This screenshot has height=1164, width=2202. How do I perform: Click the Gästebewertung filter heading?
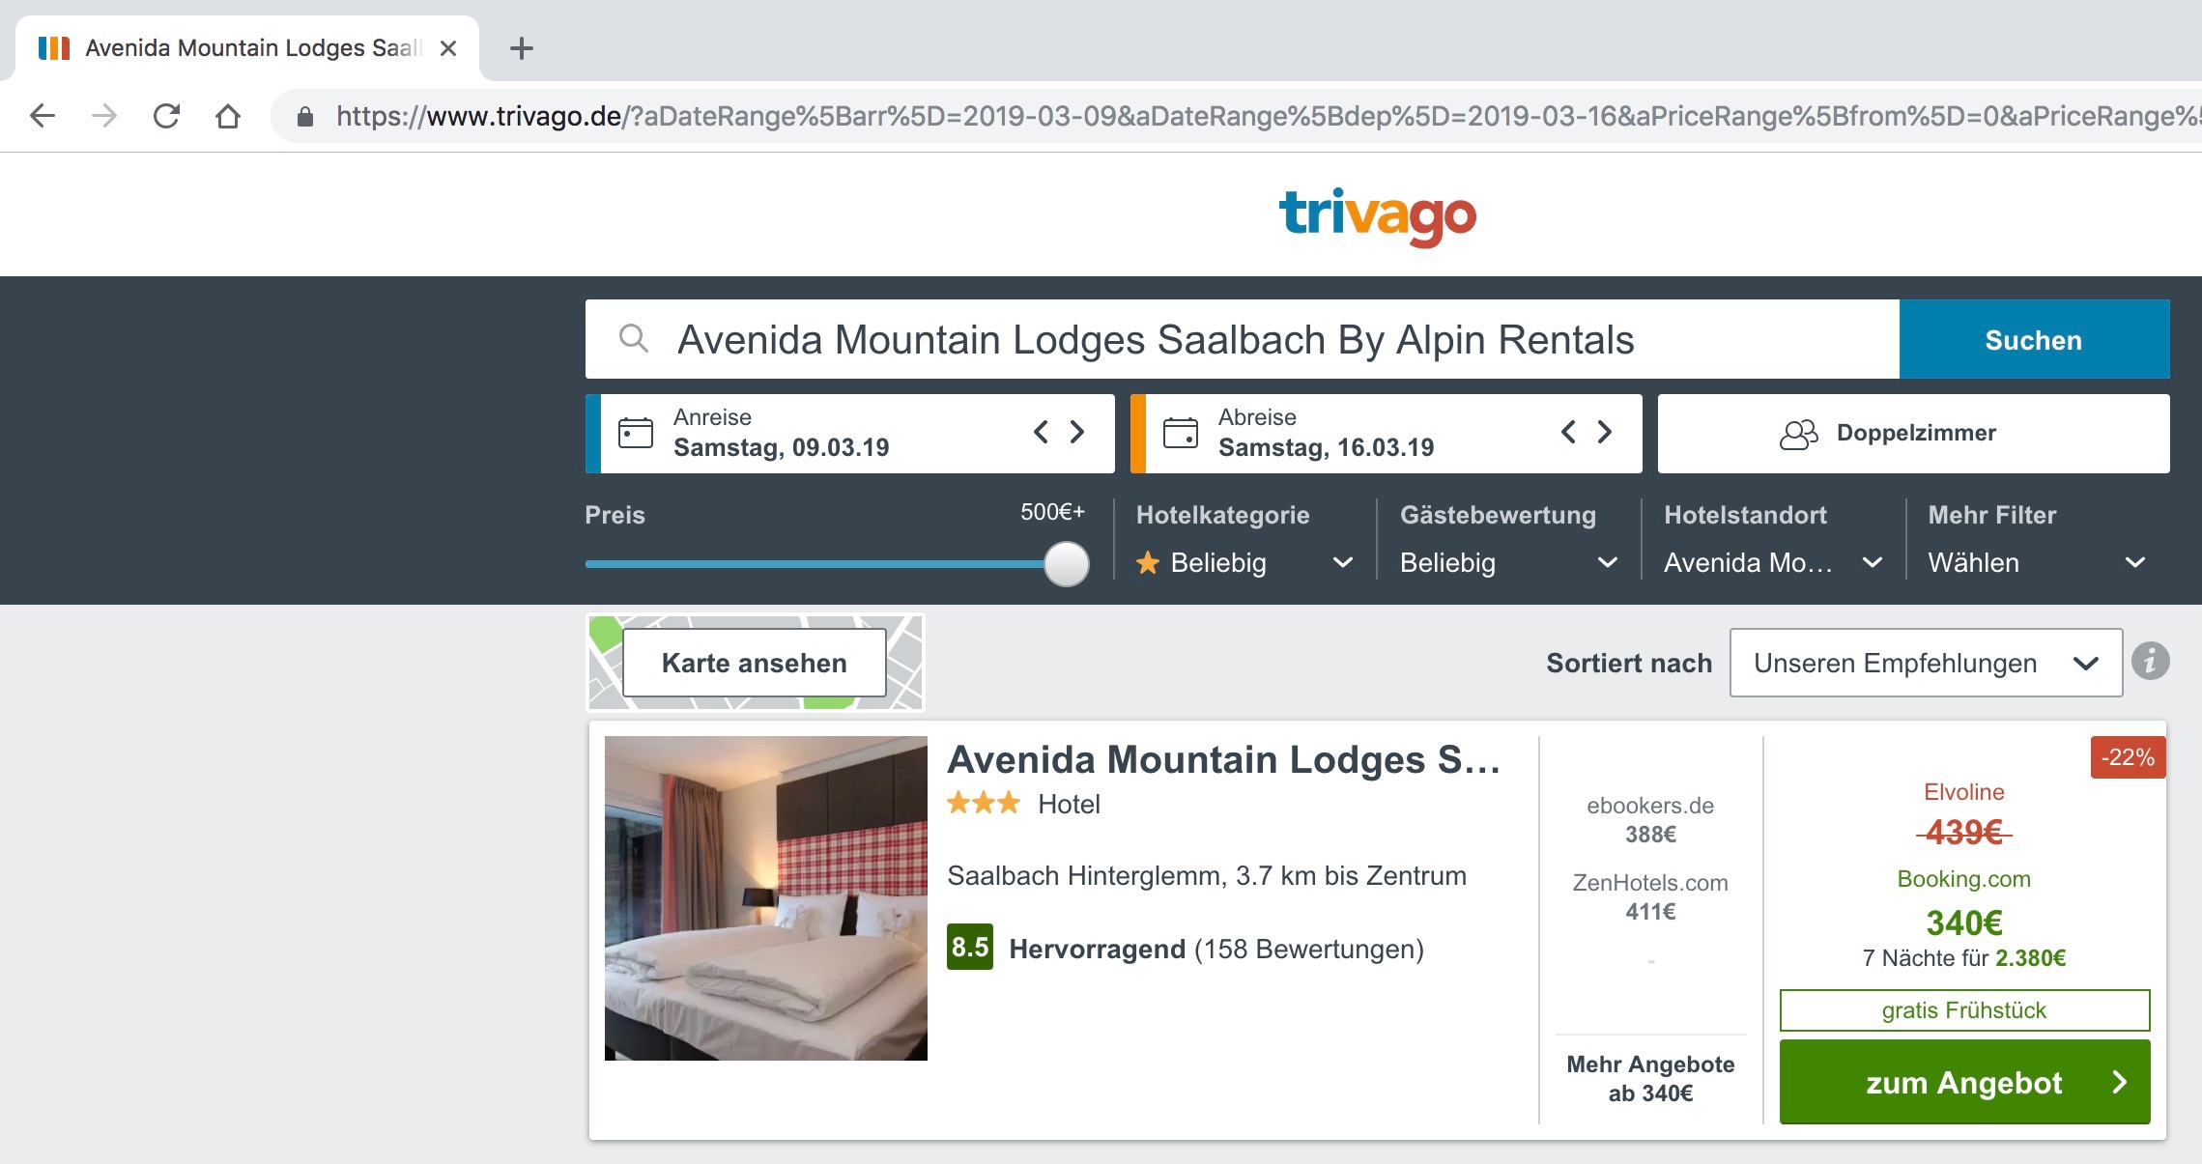point(1498,515)
